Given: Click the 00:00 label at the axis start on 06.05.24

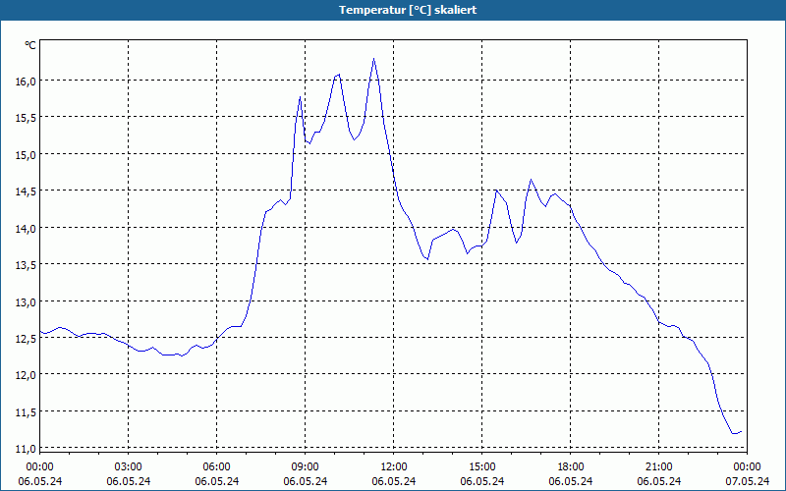Looking at the screenshot, I should (40, 467).
